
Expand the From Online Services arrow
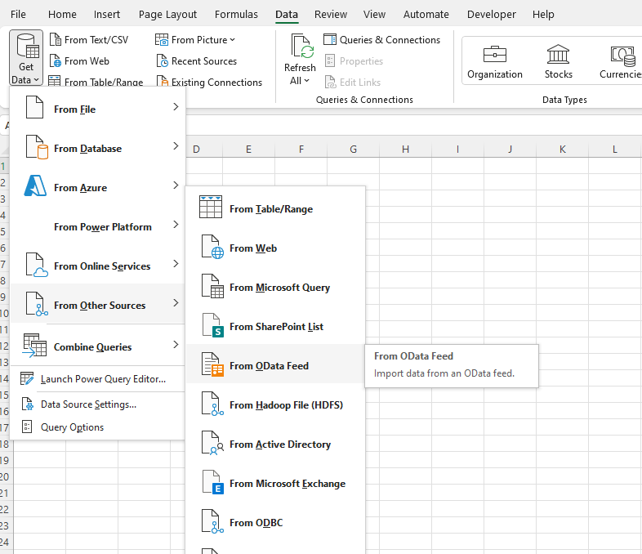(176, 264)
